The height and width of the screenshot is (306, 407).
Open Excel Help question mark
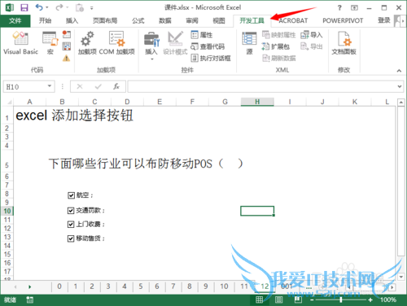click(x=339, y=7)
